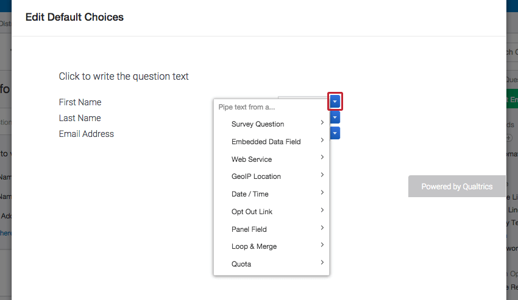518x300 pixels.
Task: Select Opt Out Link option
Action: [x=252, y=212]
